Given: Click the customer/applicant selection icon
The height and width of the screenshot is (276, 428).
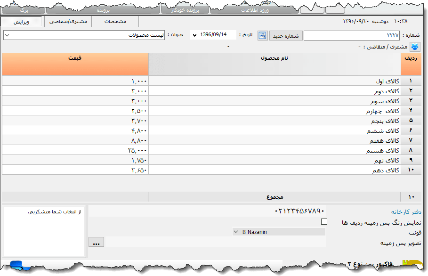Looking at the screenshot, I should point(415,47).
